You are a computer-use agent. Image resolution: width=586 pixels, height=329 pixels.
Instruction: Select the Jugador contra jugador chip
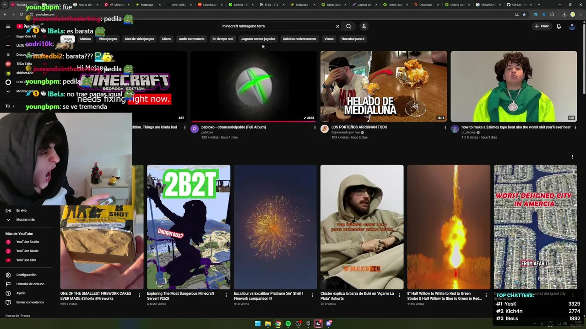[258, 39]
